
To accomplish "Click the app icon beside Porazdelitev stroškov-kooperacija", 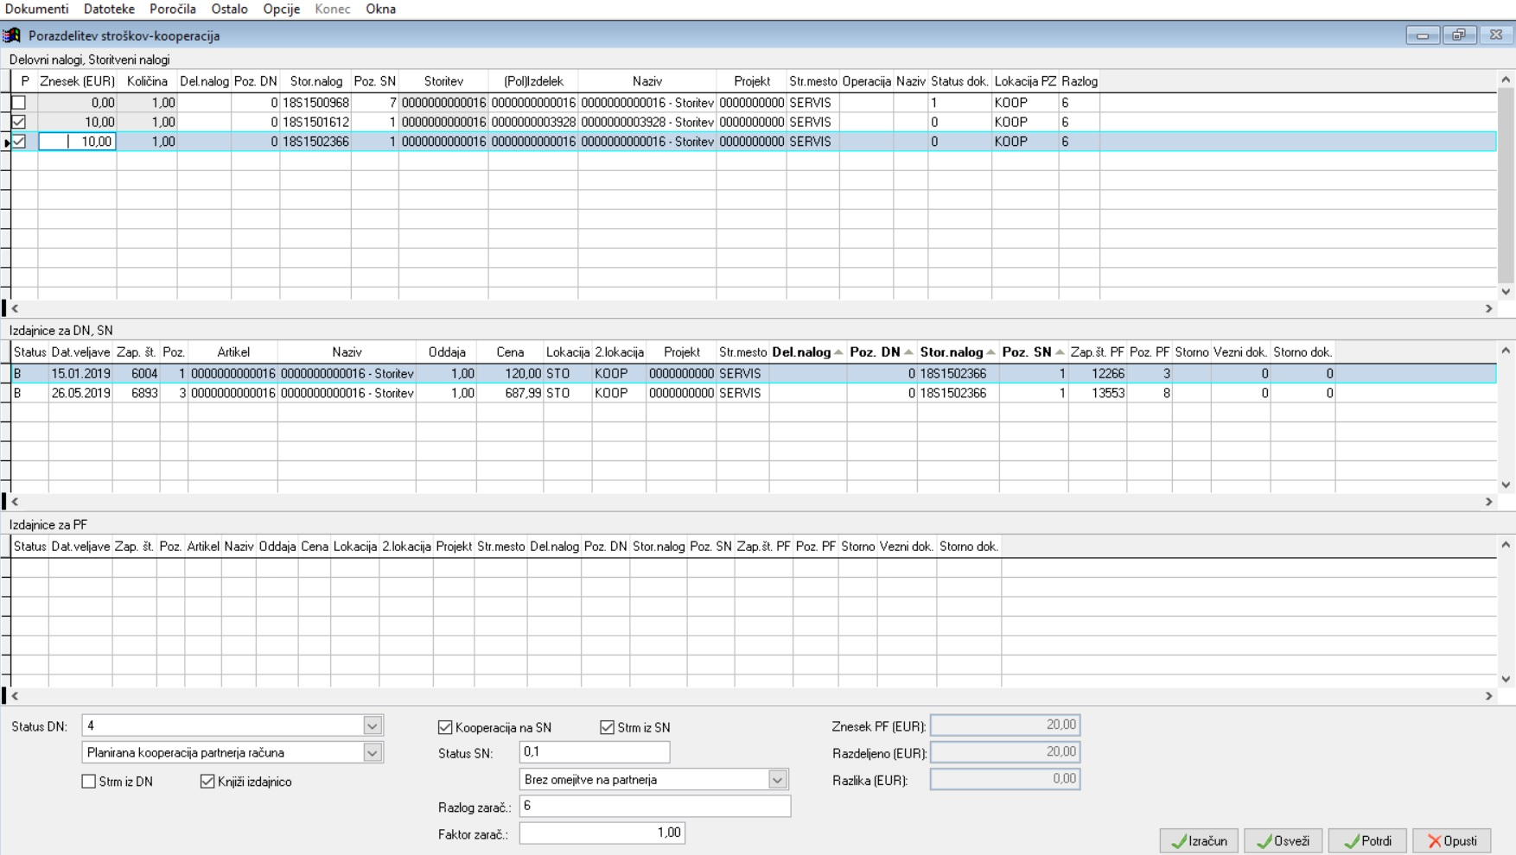I will [12, 35].
